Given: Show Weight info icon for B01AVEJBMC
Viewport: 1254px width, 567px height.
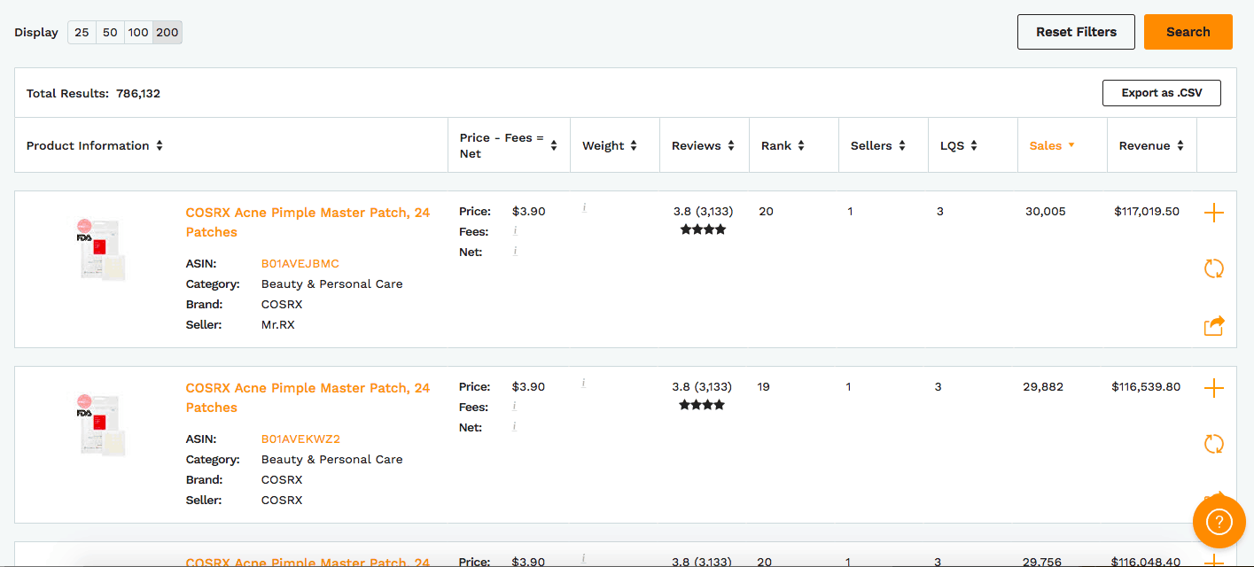Looking at the screenshot, I should pyautogui.click(x=584, y=208).
